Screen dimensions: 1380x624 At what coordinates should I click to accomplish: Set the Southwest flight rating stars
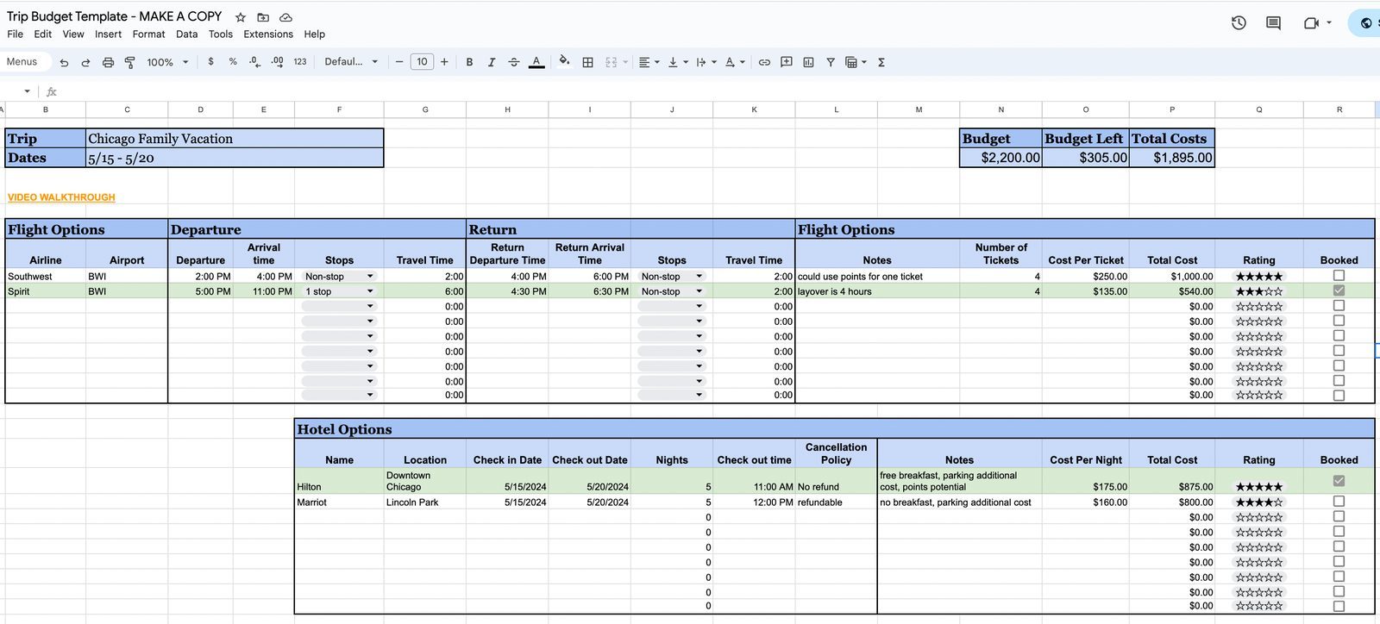point(1259,277)
